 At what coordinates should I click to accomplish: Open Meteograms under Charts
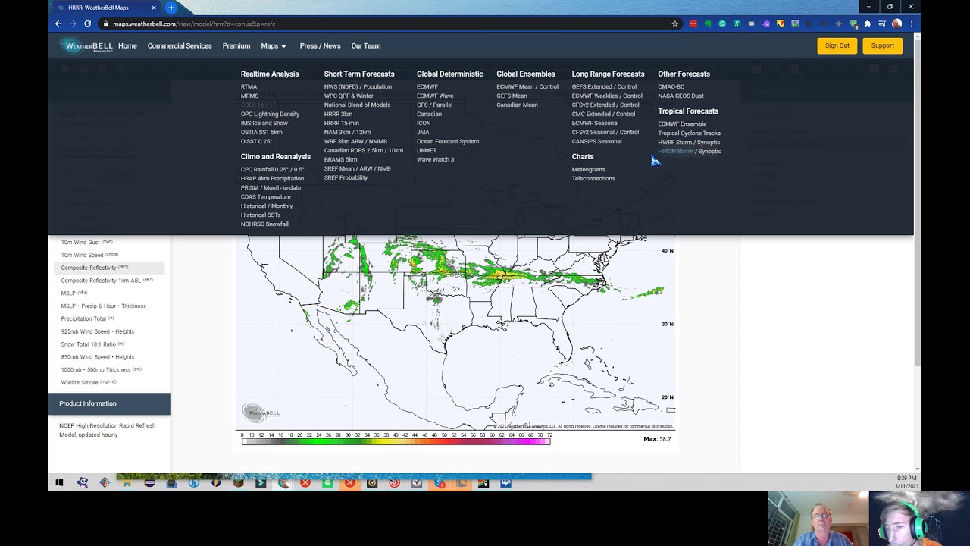point(588,169)
